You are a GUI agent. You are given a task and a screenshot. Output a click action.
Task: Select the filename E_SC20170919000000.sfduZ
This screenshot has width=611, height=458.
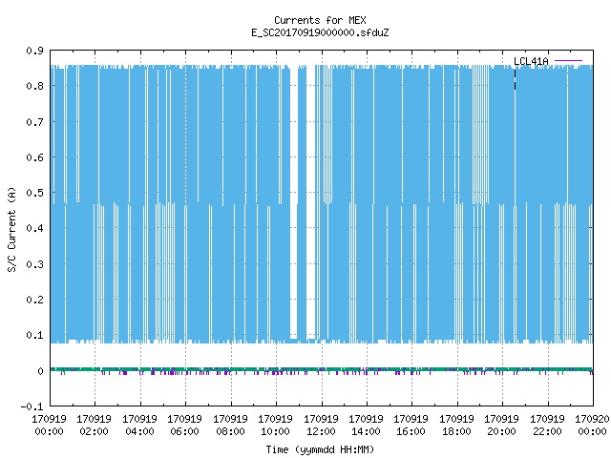320,32
